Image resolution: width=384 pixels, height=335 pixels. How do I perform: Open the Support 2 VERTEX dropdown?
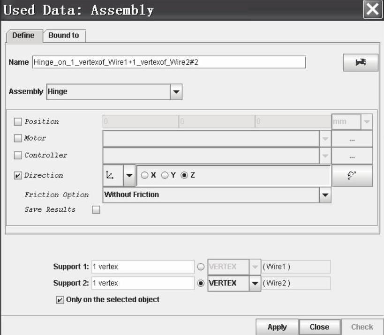[255, 283]
